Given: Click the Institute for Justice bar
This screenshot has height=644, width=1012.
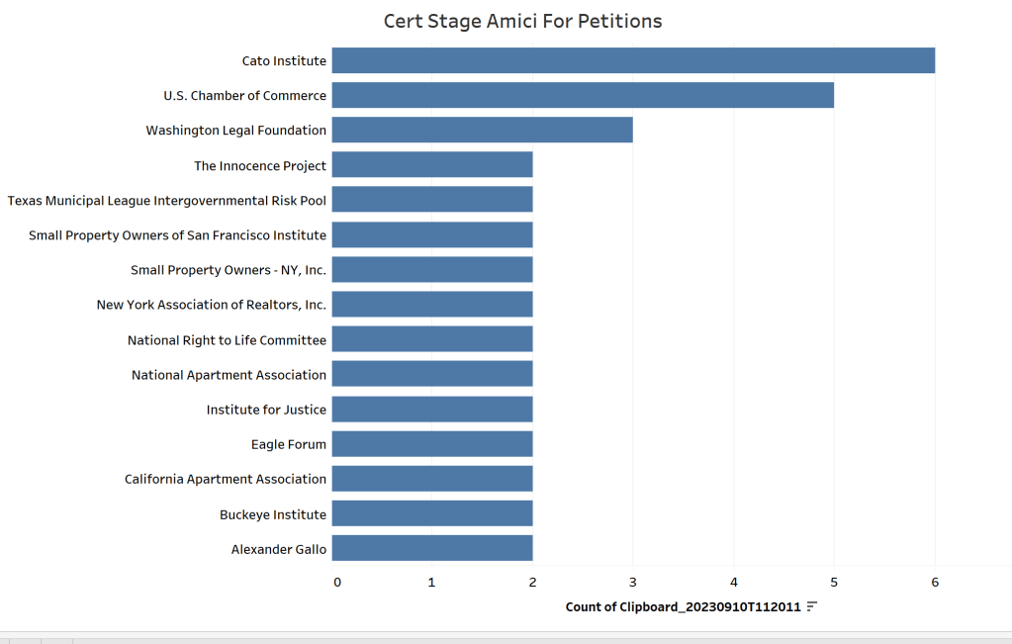Looking at the screenshot, I should tap(432, 410).
